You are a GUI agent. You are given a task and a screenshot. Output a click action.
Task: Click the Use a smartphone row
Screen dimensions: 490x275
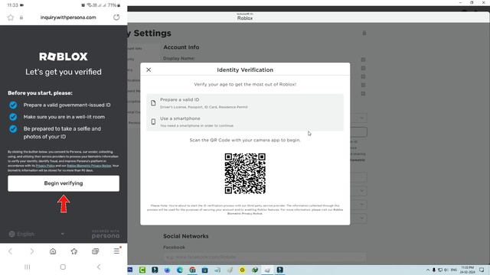[245, 121]
